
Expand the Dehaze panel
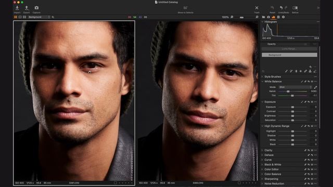[x=262, y=155]
